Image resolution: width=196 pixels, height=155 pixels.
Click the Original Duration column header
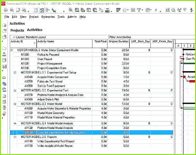[118, 43]
